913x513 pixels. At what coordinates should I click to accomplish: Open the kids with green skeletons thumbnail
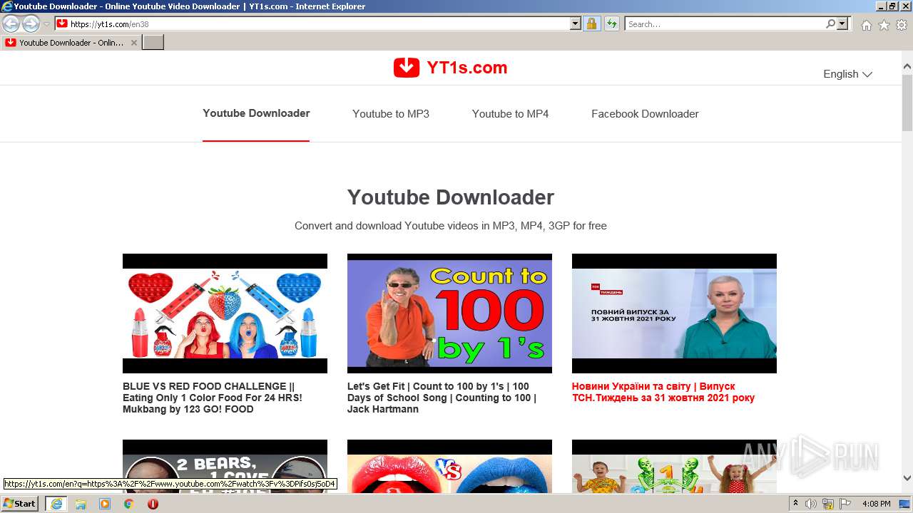click(674, 466)
